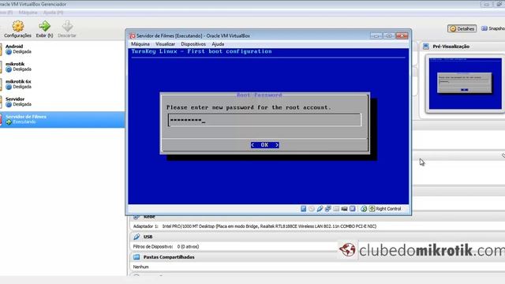Open the Visualizar menu in VM window

tap(165, 44)
